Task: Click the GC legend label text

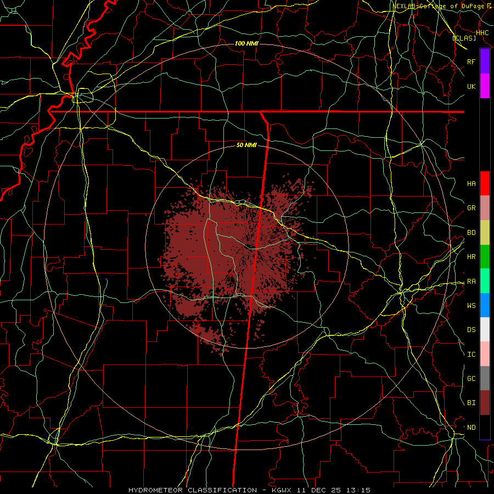Action: (471, 379)
